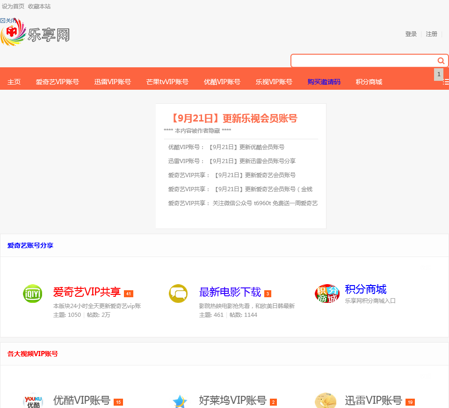Click 收藏本站 at top
The height and width of the screenshot is (408, 449).
pyautogui.click(x=39, y=6)
